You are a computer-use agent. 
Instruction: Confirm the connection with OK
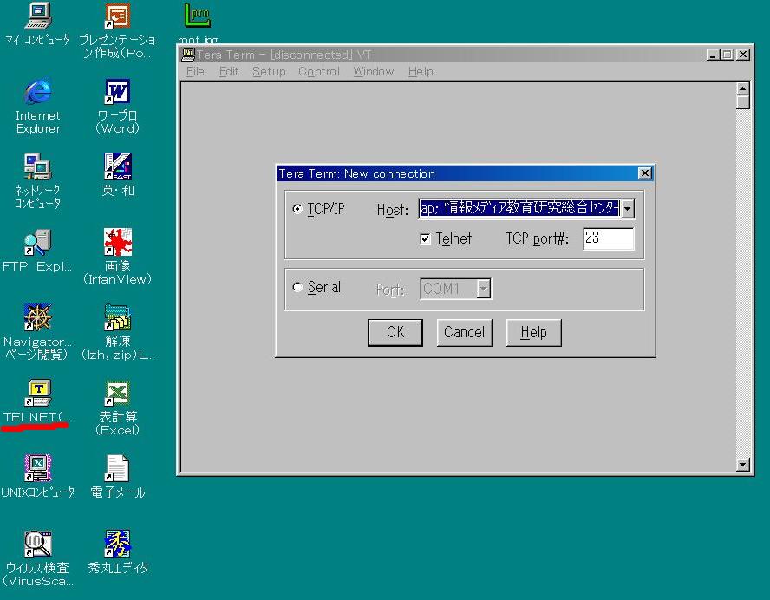pyautogui.click(x=395, y=332)
